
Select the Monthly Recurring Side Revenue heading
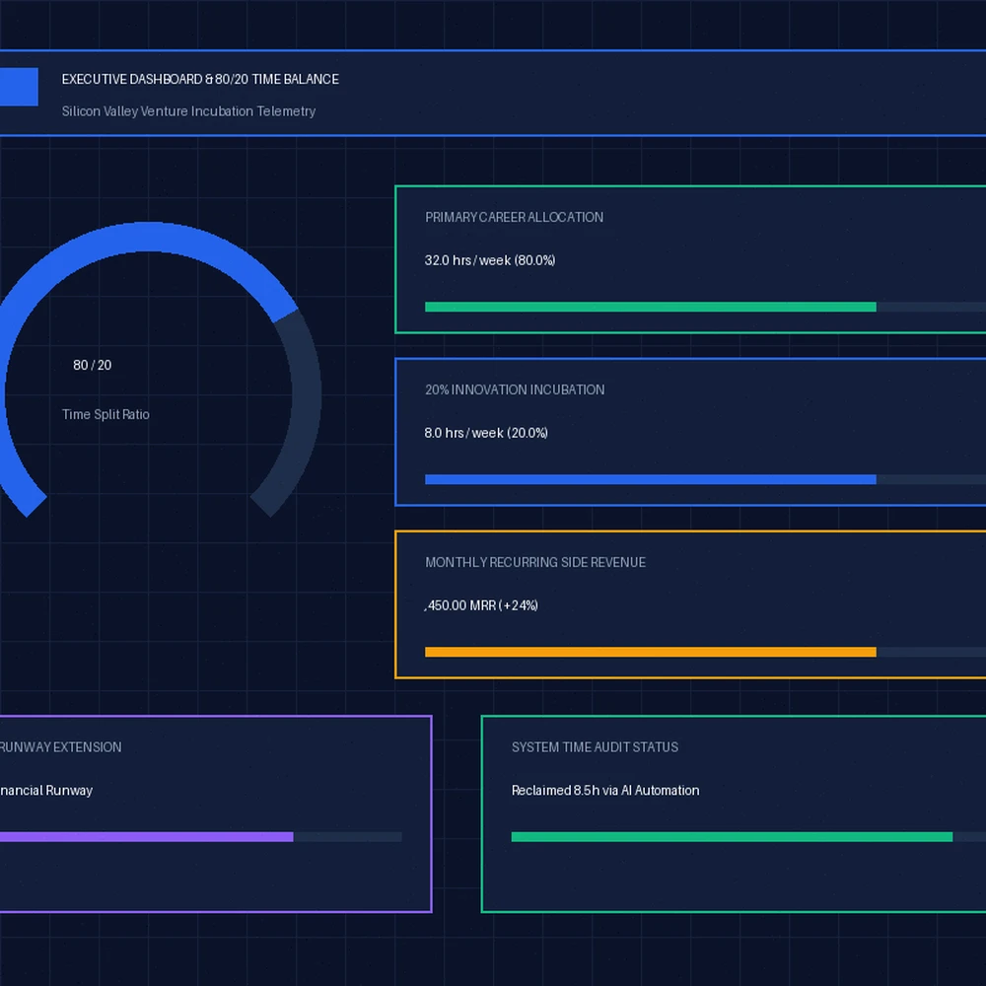click(x=535, y=562)
